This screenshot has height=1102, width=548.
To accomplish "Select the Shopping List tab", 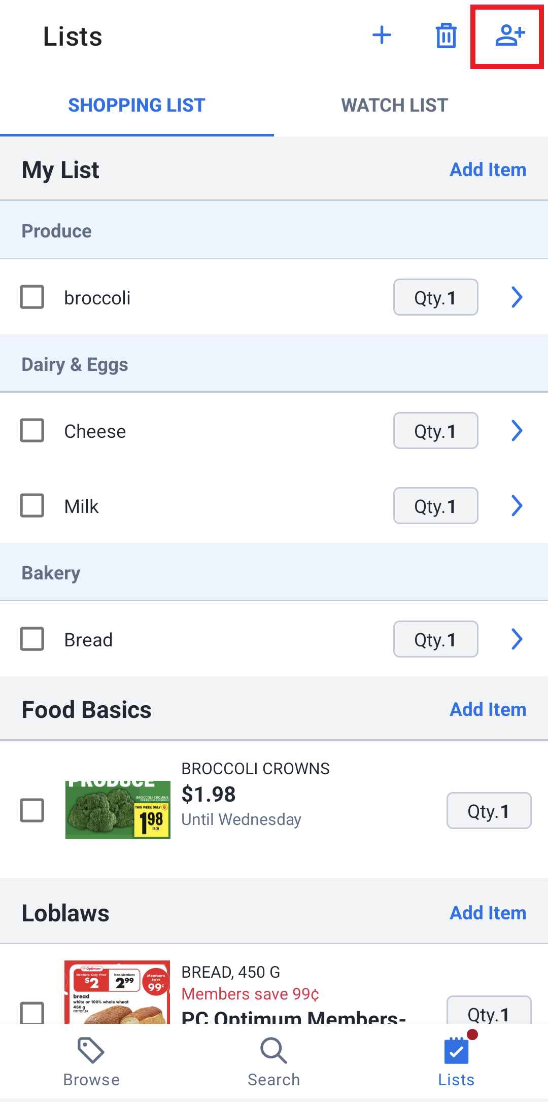I will coord(137,105).
